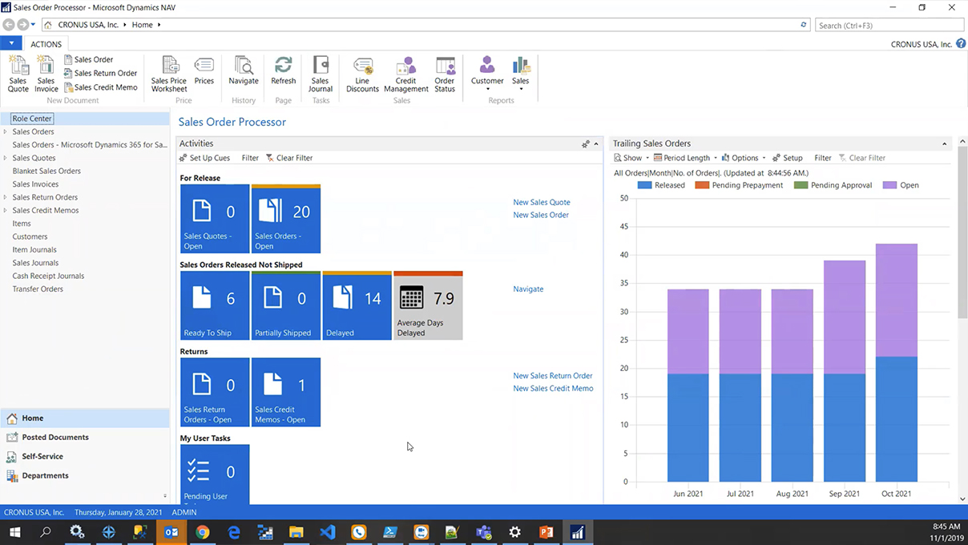This screenshot has height=545, width=968.
Task: Click the Activities customize gear icon
Action: click(586, 144)
